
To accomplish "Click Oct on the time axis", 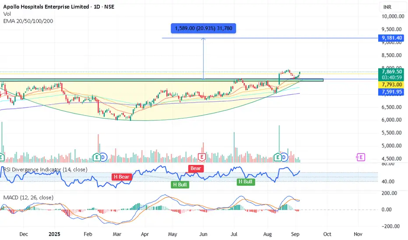I will pyautogui.click(x=327, y=234).
